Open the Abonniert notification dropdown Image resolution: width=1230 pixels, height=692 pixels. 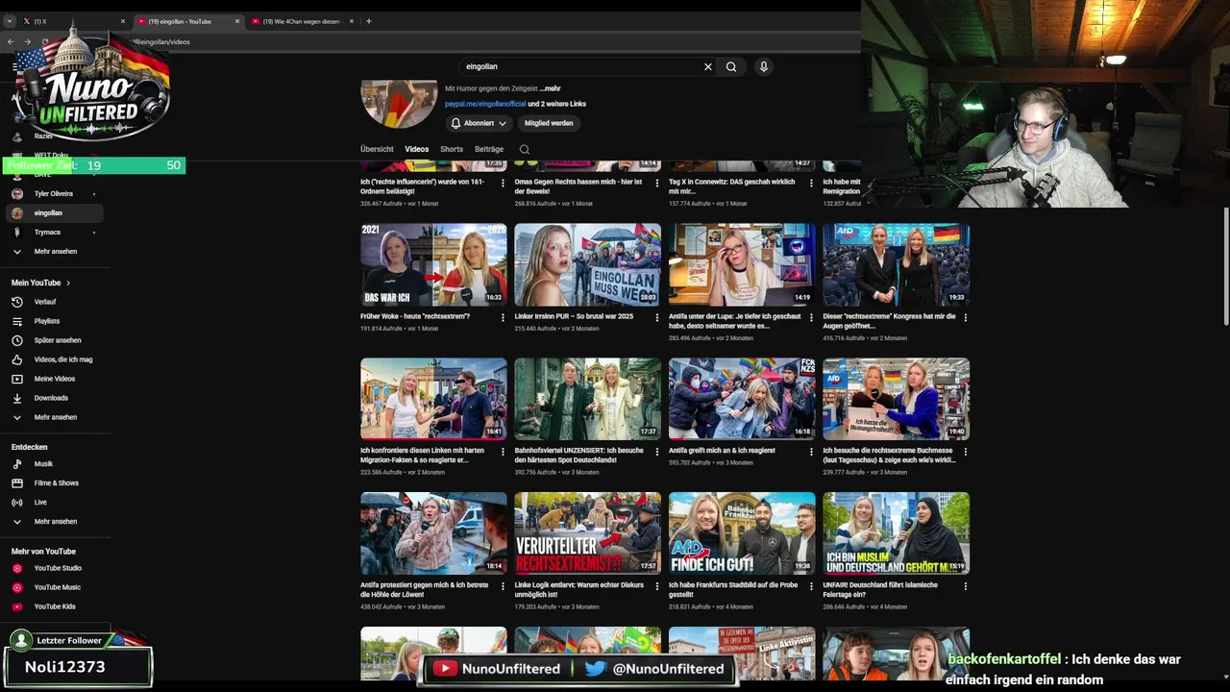click(479, 123)
